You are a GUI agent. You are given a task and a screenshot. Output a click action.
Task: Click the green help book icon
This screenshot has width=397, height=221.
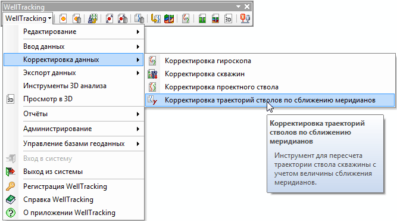(x=11, y=200)
